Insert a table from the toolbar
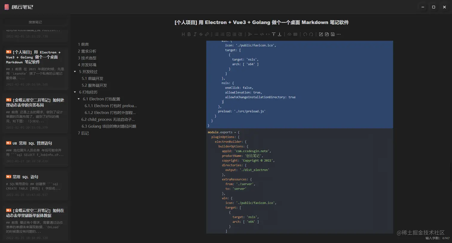Screen dimensions: 452x243 tap(295, 34)
